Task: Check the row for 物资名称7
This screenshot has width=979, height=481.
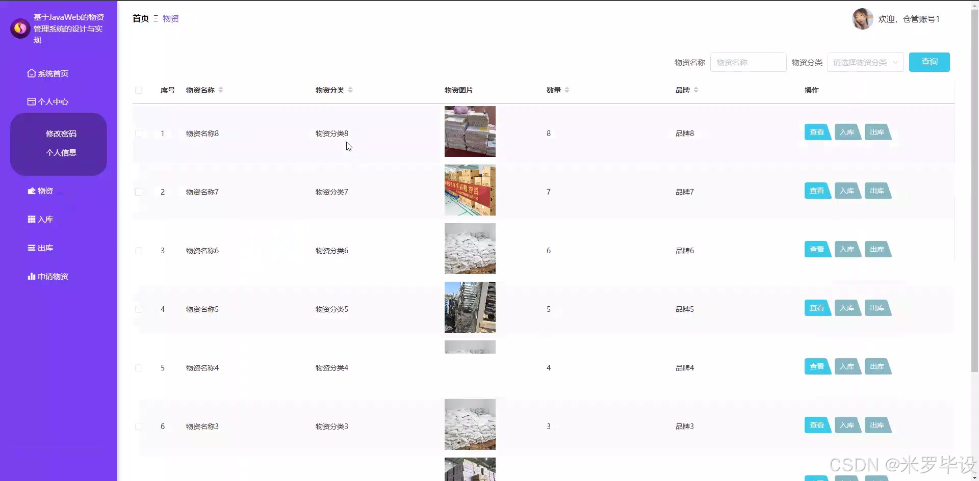Action: pyautogui.click(x=139, y=192)
